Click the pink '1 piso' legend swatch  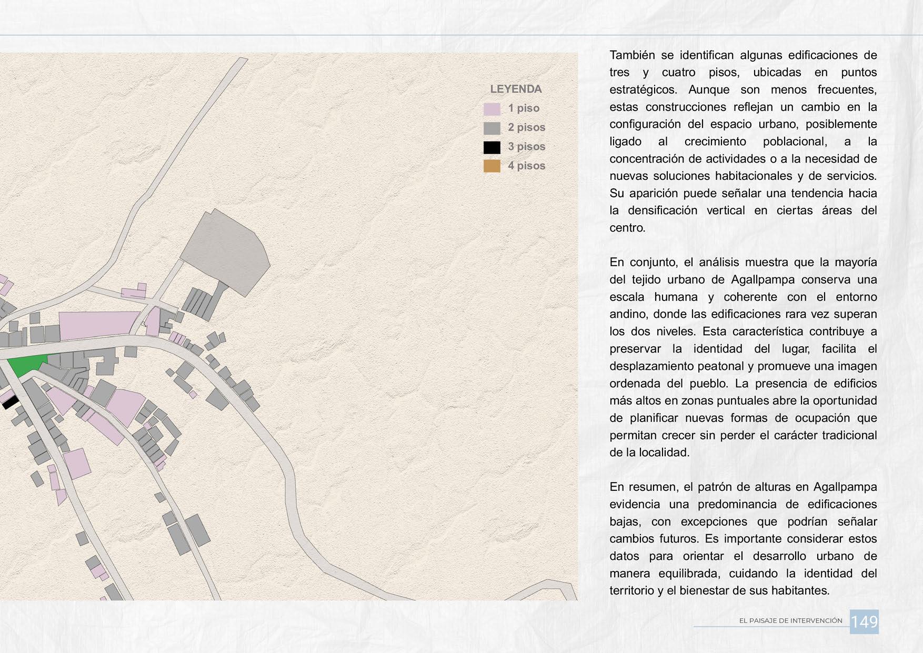[x=491, y=109]
